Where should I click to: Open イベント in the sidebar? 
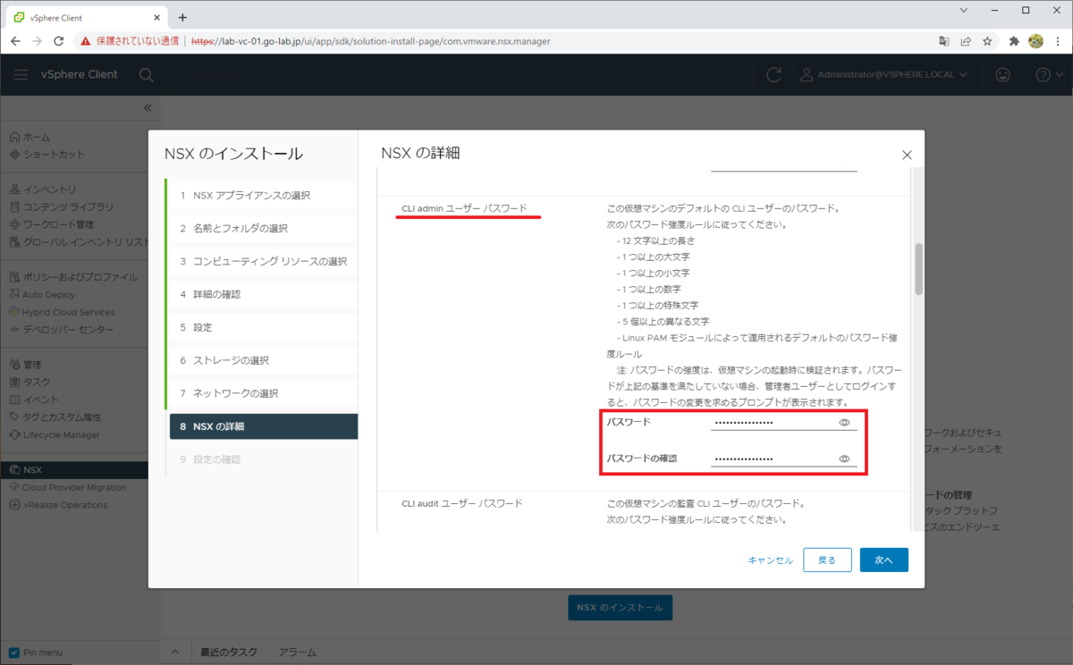point(35,400)
